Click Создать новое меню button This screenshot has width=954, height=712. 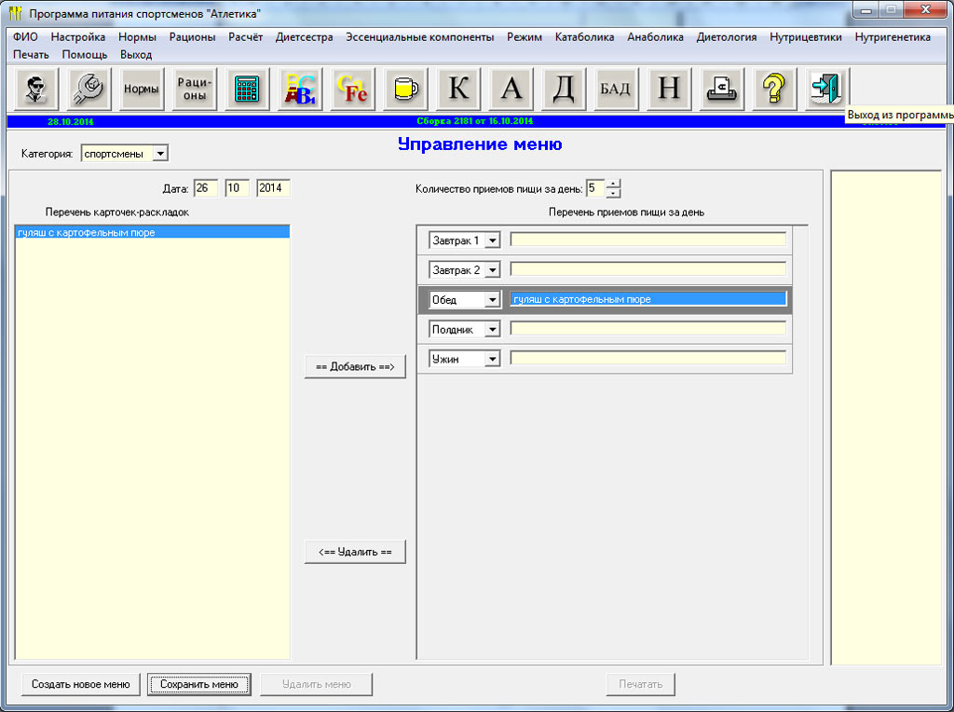tap(81, 684)
